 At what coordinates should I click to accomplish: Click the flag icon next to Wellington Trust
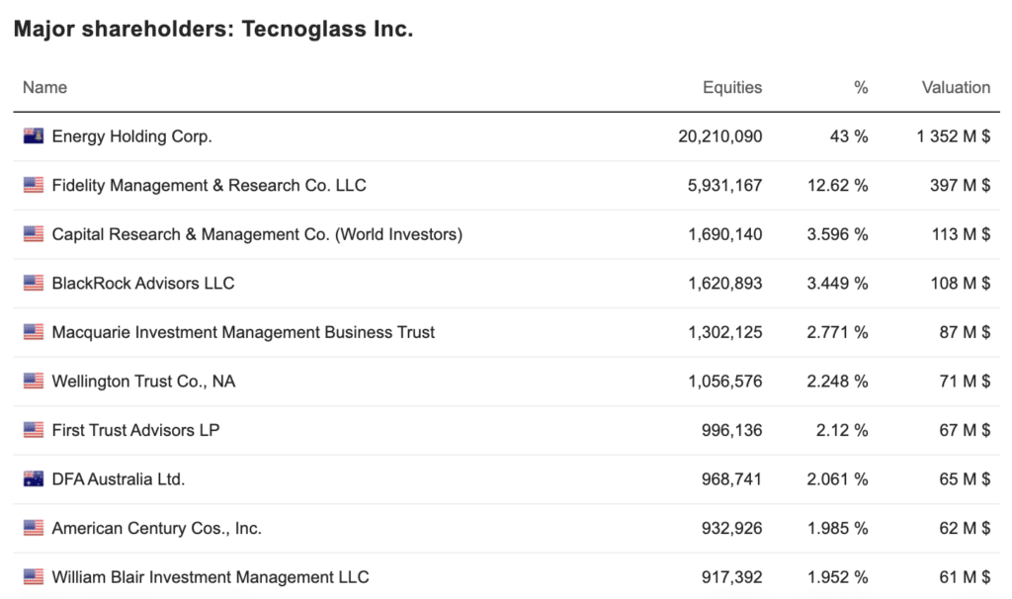(x=34, y=381)
